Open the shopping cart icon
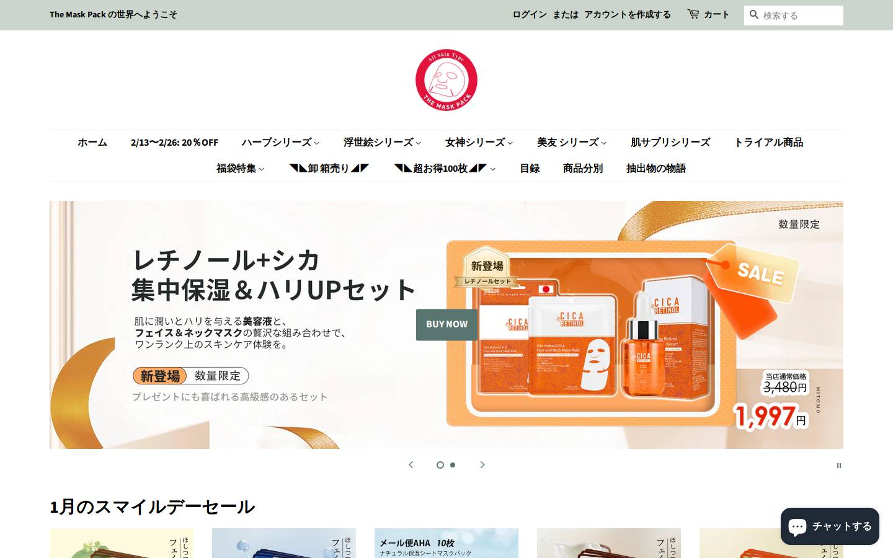893x558 pixels. 693,14
